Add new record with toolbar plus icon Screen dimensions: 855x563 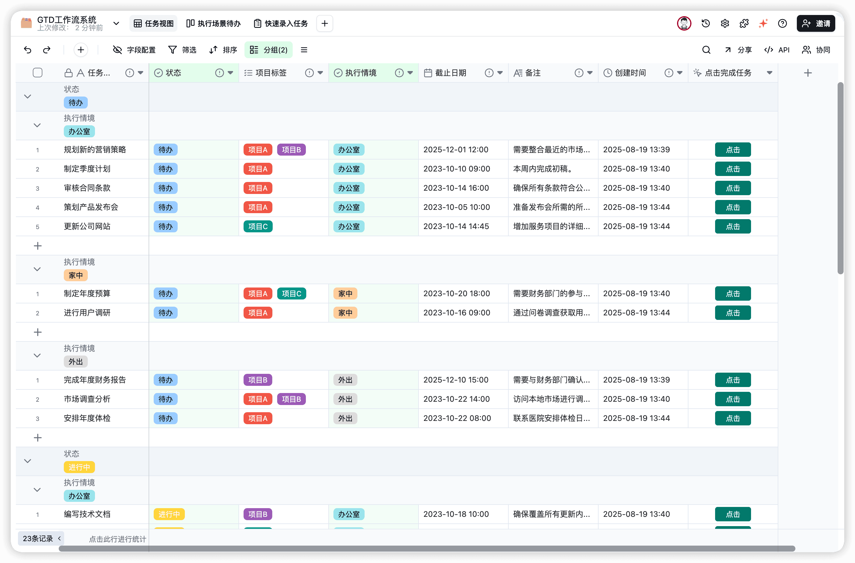point(81,50)
